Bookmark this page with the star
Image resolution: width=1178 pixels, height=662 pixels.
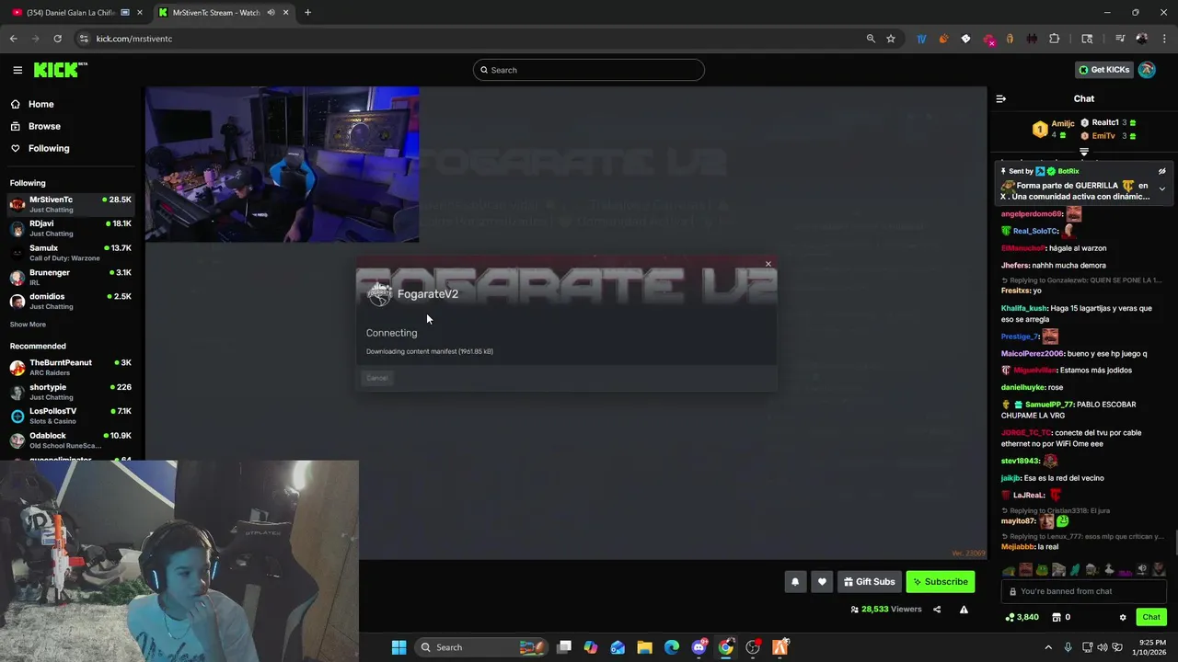point(891,39)
